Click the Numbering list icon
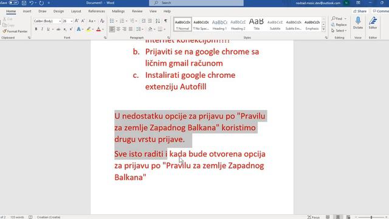The image size is (389, 219). 122,21
